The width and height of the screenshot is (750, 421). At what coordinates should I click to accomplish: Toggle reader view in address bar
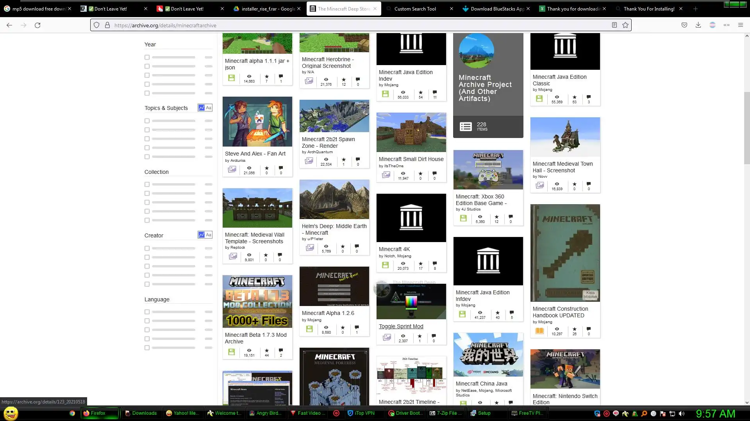[x=614, y=25]
